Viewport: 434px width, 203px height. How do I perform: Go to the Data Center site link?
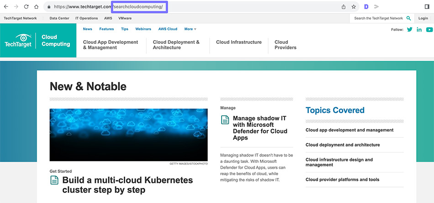click(59, 18)
